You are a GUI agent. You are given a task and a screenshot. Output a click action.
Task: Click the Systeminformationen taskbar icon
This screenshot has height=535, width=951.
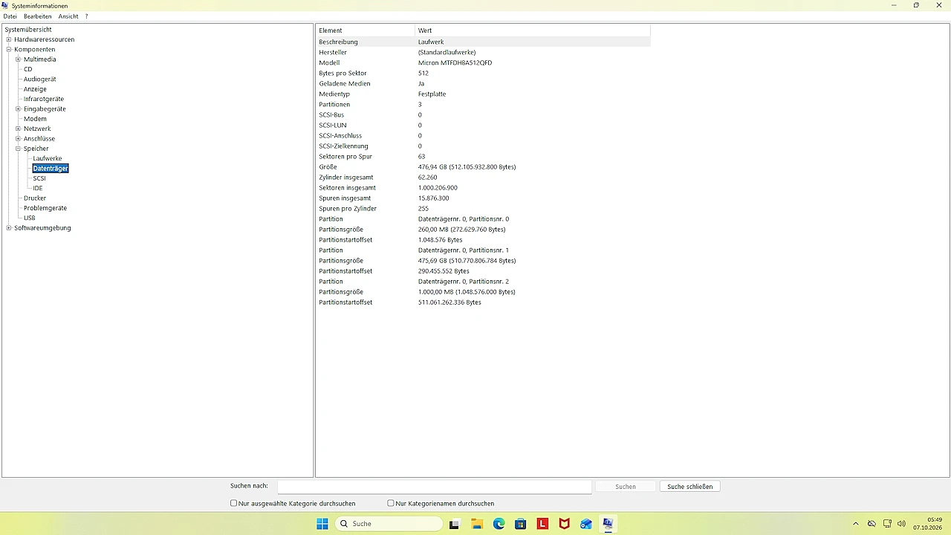tap(608, 524)
